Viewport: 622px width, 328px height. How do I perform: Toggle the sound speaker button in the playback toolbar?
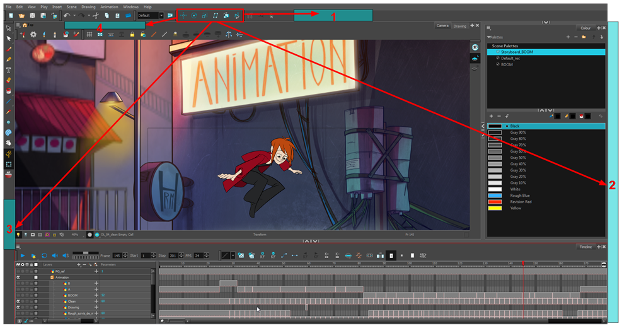pyautogui.click(x=55, y=255)
